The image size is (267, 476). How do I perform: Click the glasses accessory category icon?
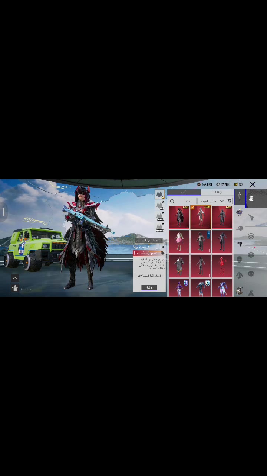240,244
